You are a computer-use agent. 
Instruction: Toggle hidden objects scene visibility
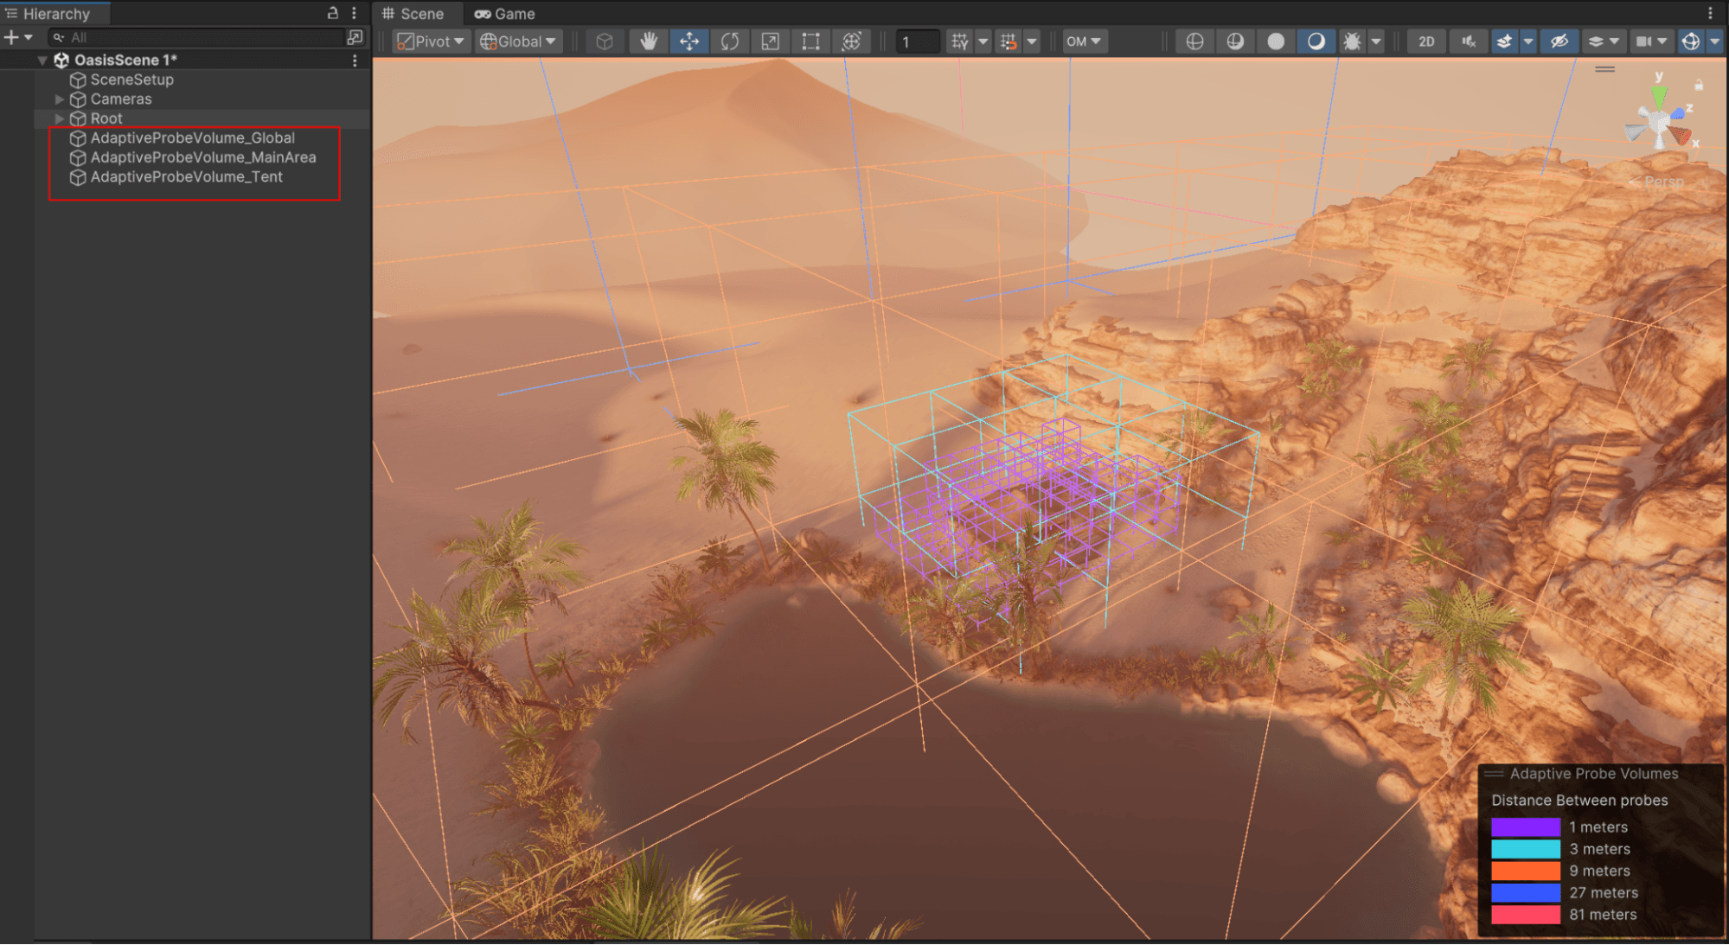pyautogui.click(x=1559, y=42)
